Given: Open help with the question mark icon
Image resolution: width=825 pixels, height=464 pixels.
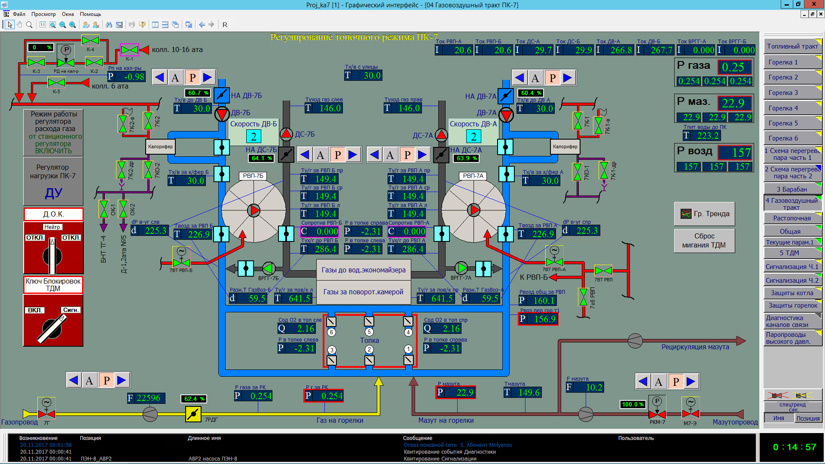Looking at the screenshot, I should 142,24.
